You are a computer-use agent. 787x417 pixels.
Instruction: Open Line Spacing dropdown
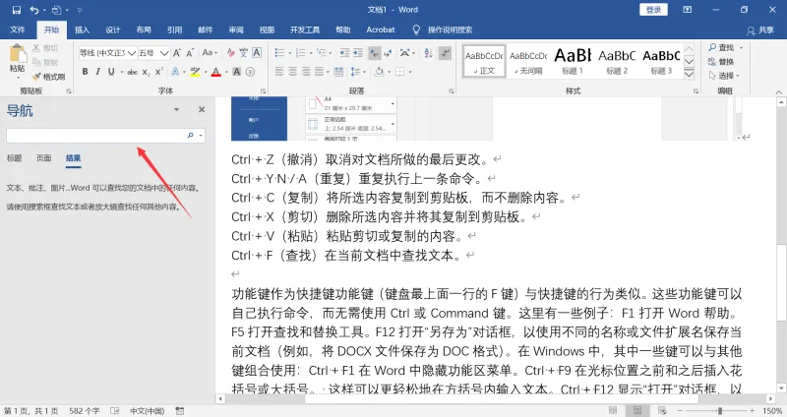pyautogui.click(x=357, y=72)
